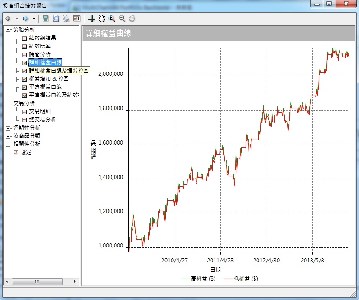
Task: Click the 2,000,000 axis value
Action: pos(110,74)
